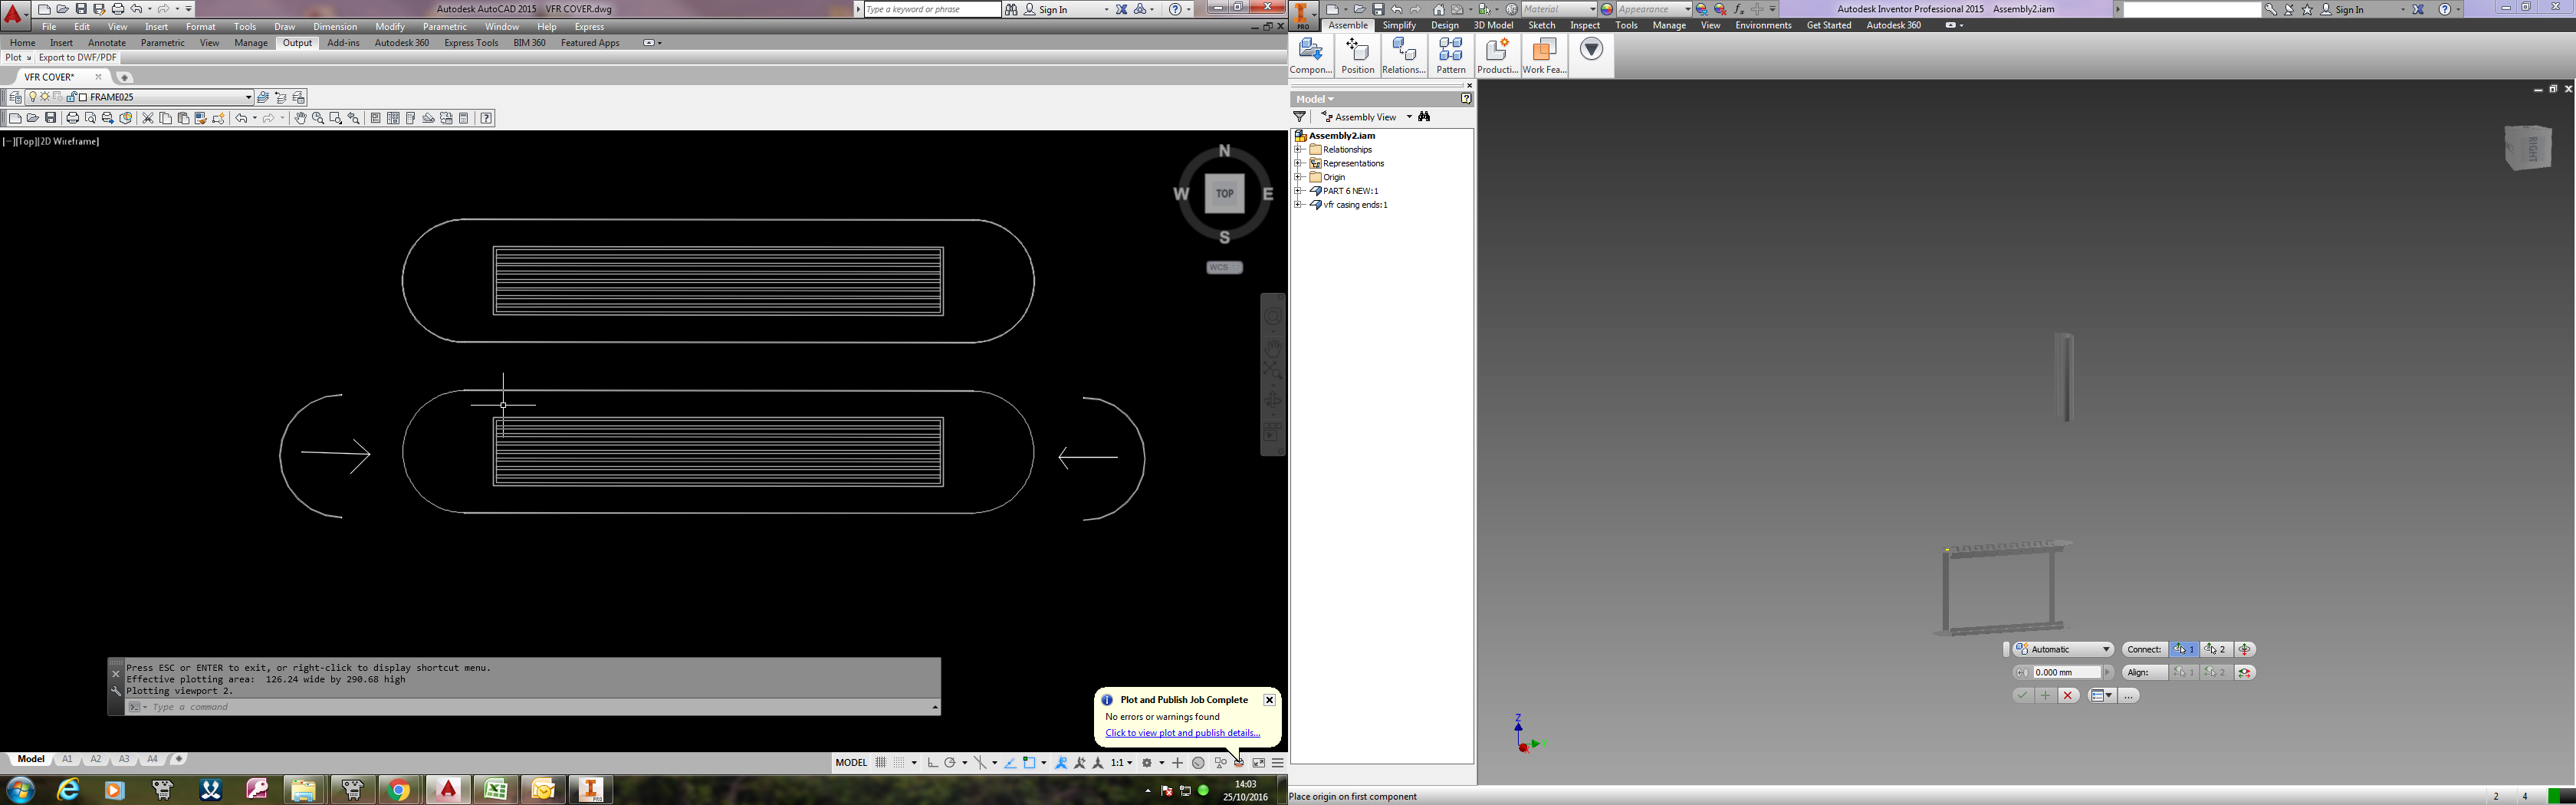This screenshot has width=2576, height=805.
Task: Click the Pattern tool in Inventor ribbon
Action: click(x=1450, y=56)
